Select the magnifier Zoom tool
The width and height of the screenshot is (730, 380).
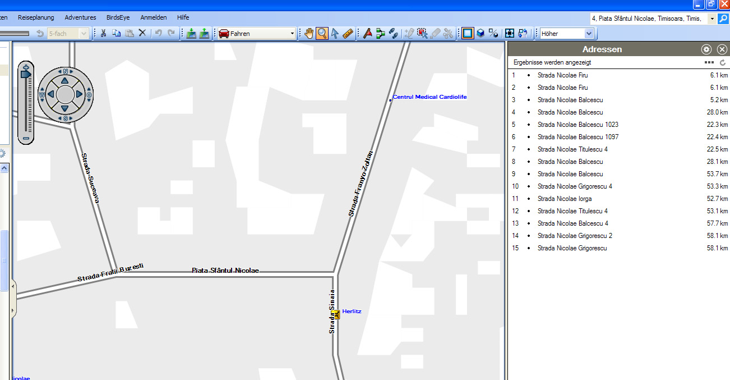[322, 34]
